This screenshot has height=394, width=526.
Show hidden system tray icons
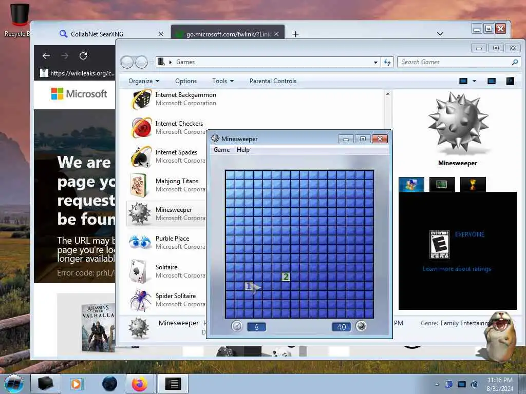click(x=437, y=384)
